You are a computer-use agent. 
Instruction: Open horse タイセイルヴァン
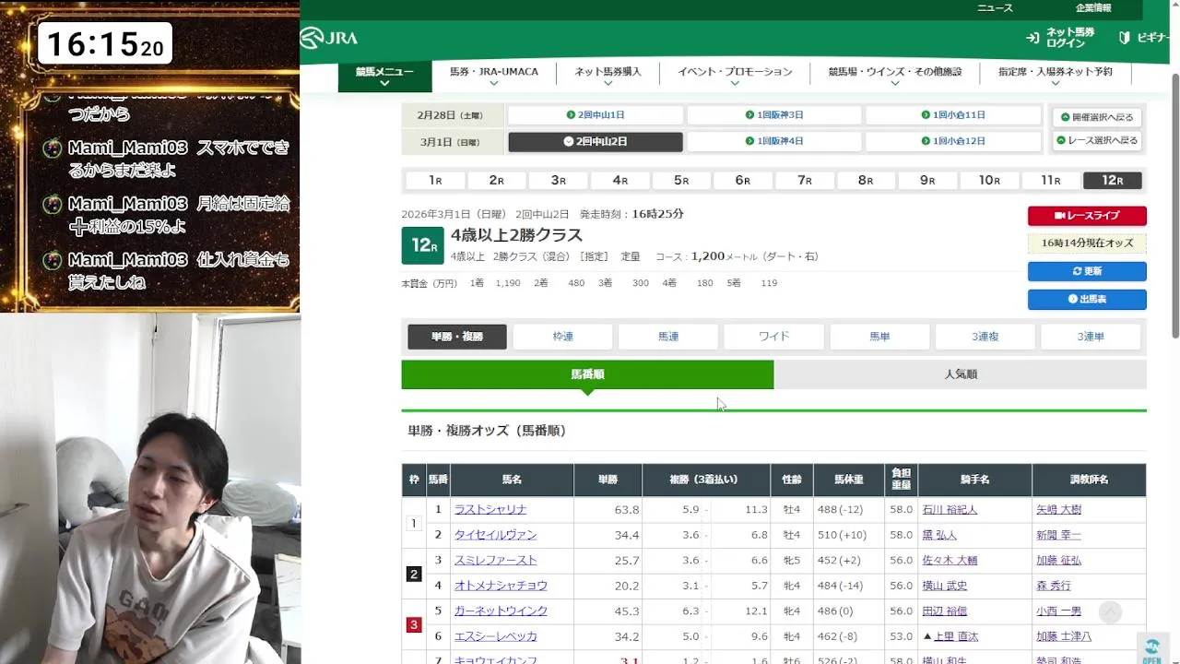[x=495, y=535]
